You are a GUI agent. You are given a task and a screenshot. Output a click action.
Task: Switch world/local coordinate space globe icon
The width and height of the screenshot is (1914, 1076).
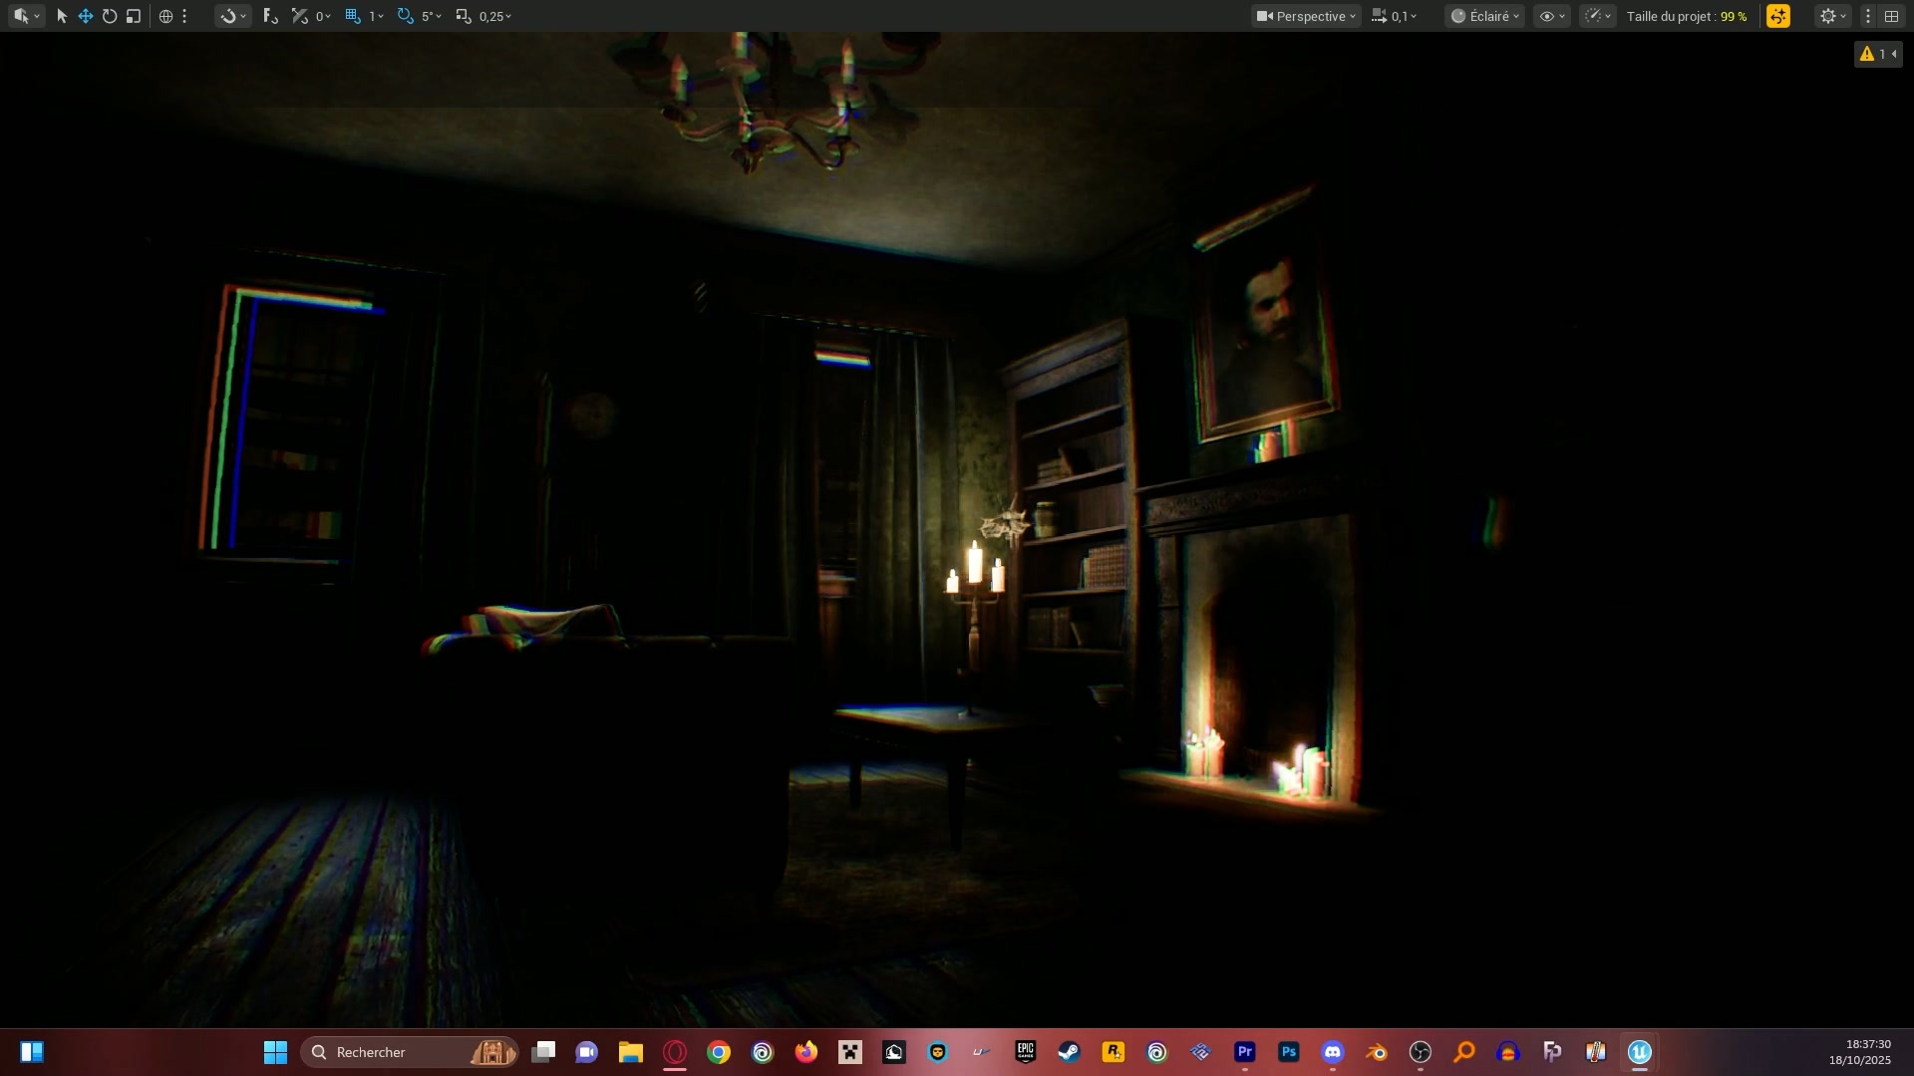[x=165, y=16]
